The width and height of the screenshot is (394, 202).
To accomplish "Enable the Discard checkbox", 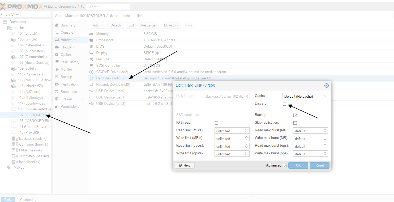I will coord(285,104).
